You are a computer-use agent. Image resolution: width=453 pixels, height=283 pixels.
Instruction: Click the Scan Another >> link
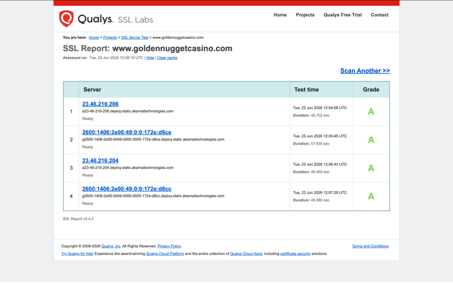tap(365, 71)
